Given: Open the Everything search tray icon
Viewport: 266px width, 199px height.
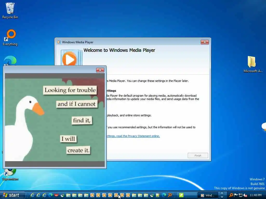Looking at the screenshot, I should pyautogui.click(x=231, y=195).
